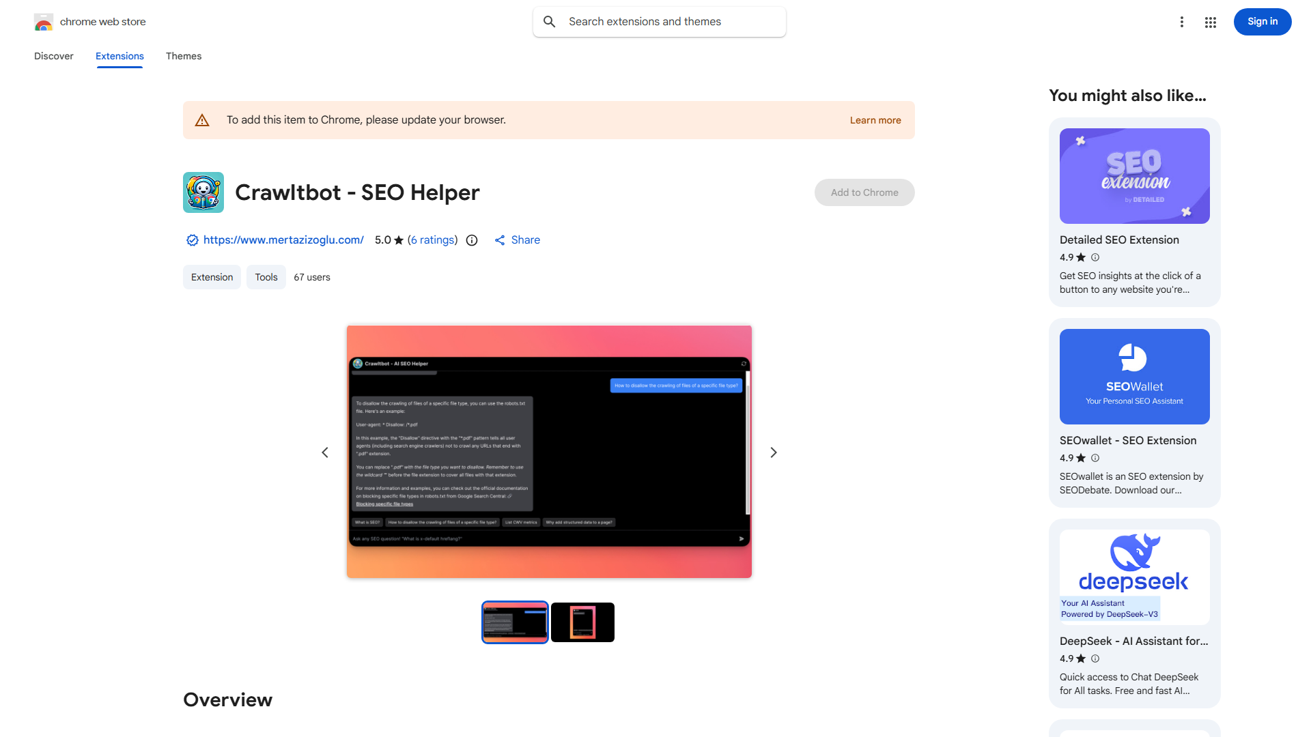Open info icon next to Detailed SEO Extension rating

tap(1095, 257)
